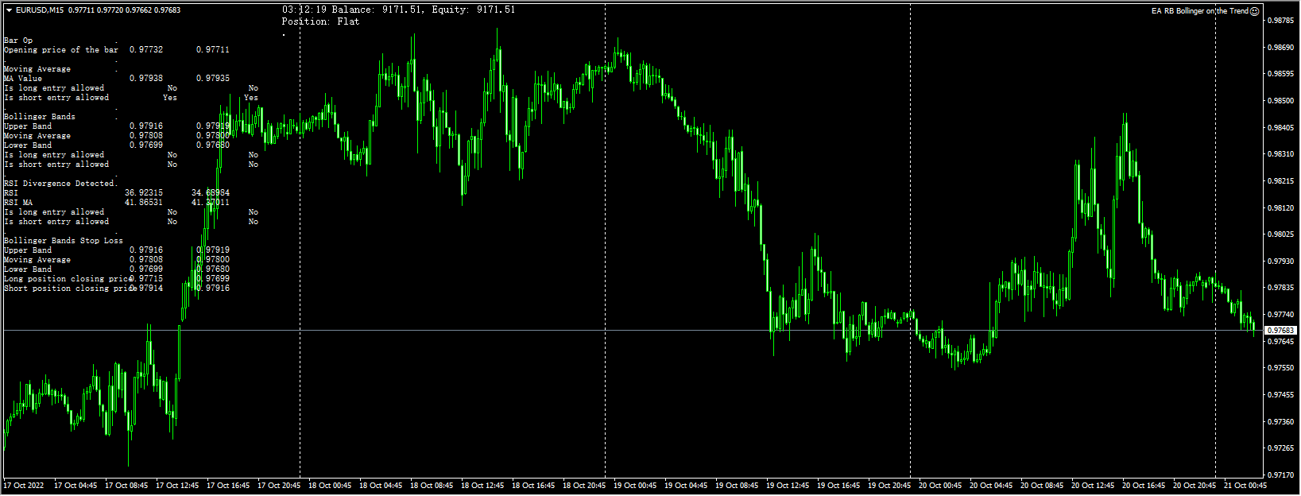Click the RSI MA label
Viewport: 1301px width, 496px height.
pyautogui.click(x=18, y=203)
